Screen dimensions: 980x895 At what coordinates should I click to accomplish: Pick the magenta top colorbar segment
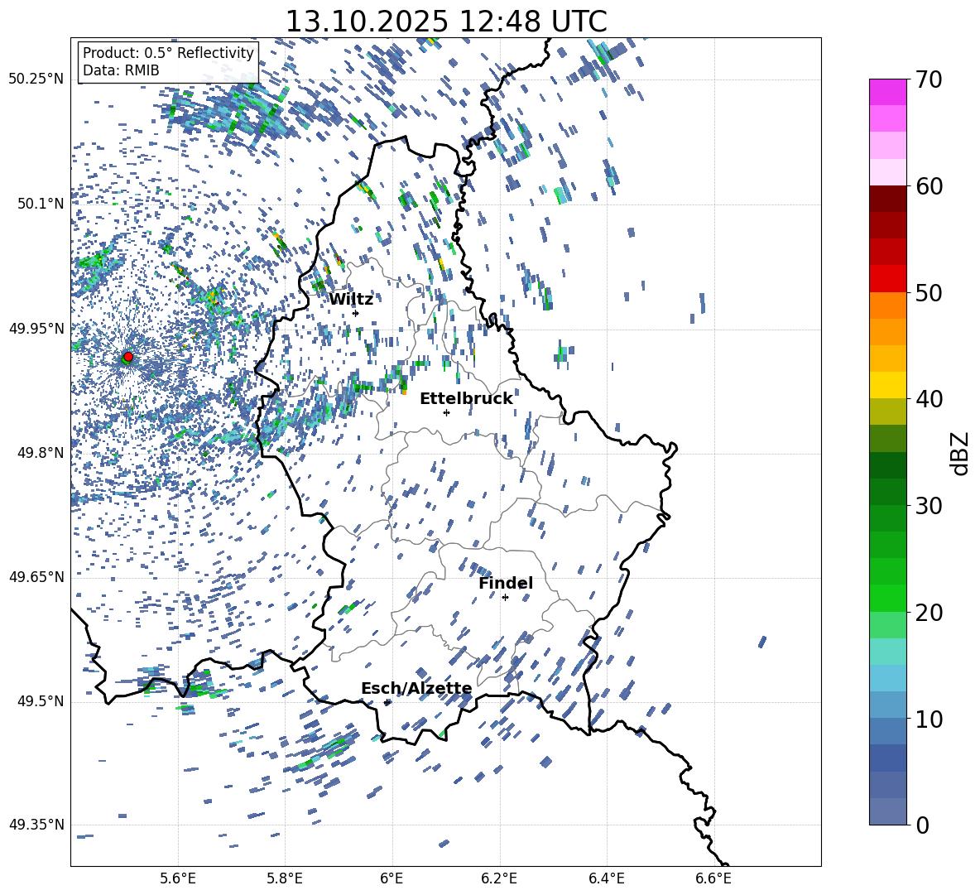(887, 92)
